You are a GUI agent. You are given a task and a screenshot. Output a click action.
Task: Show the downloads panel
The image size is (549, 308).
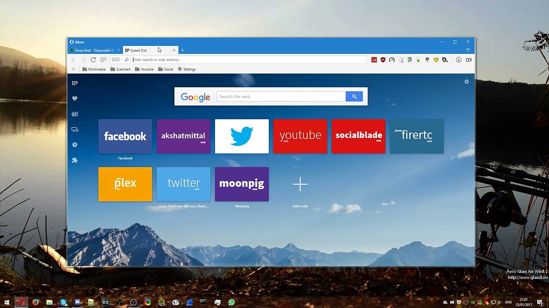[x=459, y=60]
